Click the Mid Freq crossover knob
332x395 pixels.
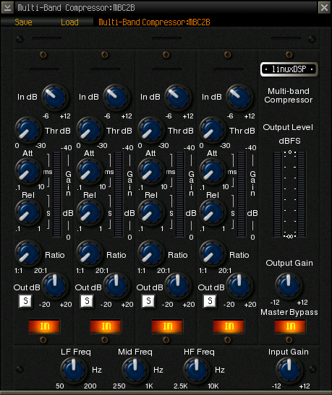135,370
